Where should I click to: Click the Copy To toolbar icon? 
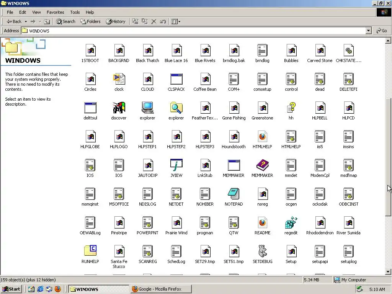pyautogui.click(x=145, y=21)
